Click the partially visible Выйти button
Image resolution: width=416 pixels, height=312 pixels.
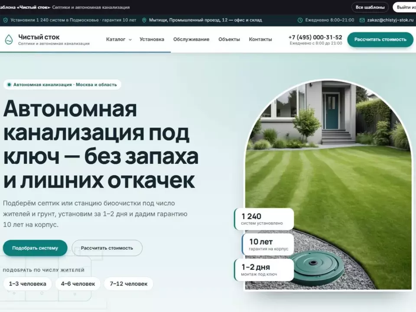404,7
